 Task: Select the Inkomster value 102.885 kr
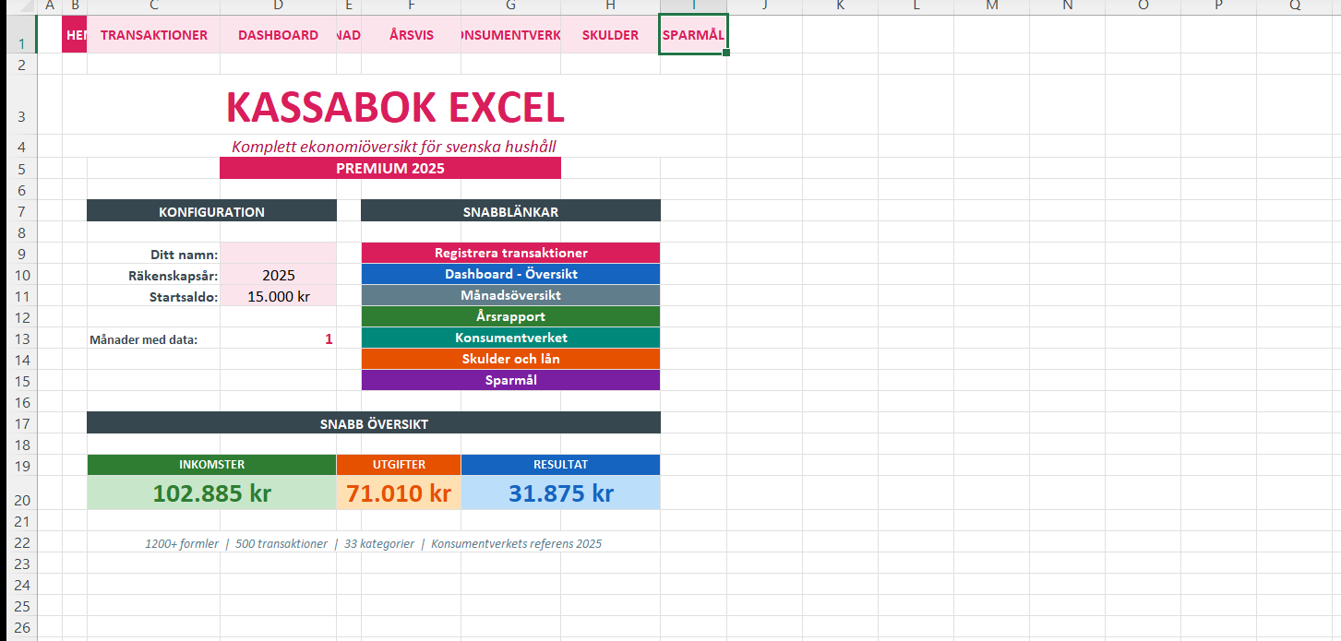(x=211, y=493)
